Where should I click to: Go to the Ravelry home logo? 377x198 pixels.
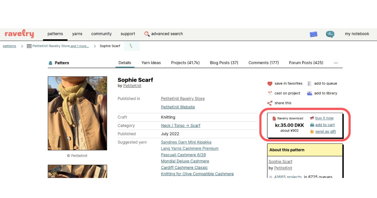tap(19, 34)
